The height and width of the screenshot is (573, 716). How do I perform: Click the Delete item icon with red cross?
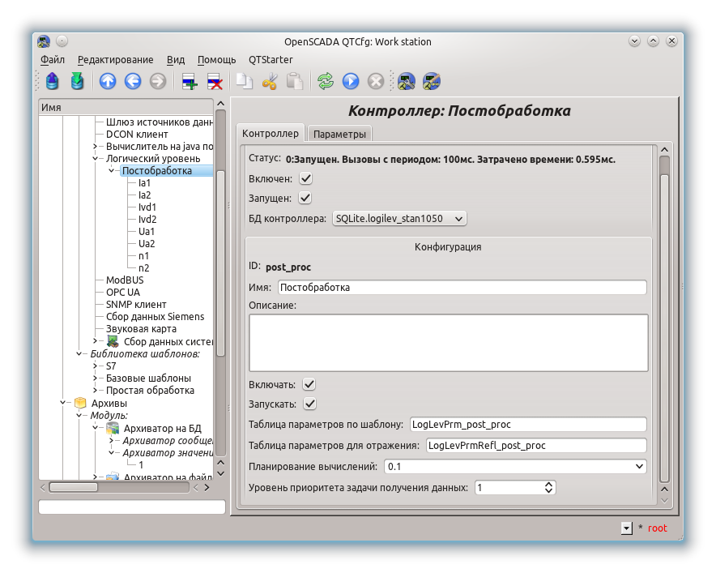(x=215, y=81)
